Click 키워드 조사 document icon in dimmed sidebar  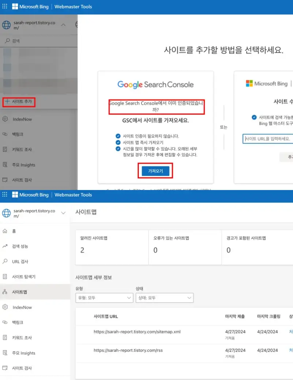5,149
